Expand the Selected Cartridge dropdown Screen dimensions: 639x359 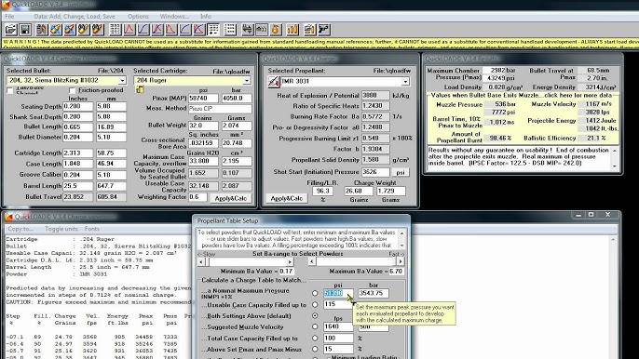coord(247,80)
